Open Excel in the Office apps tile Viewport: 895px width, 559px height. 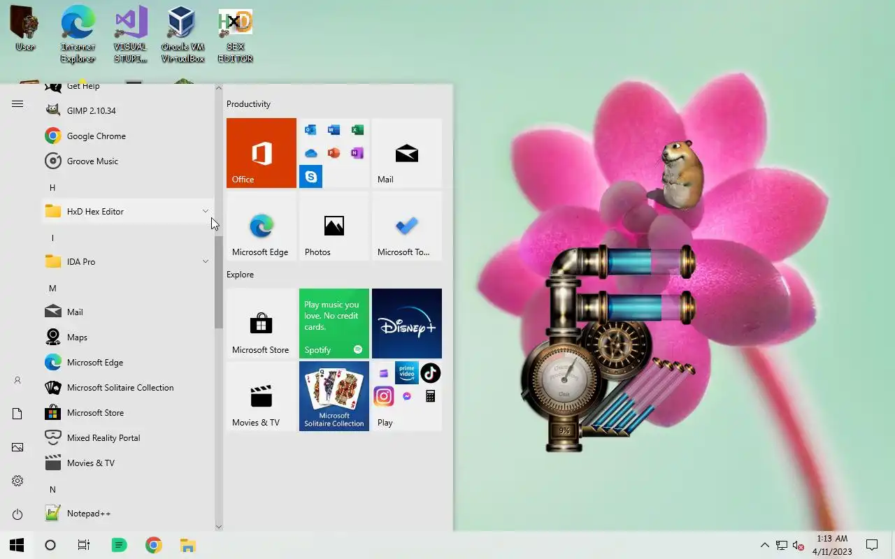coord(357,130)
